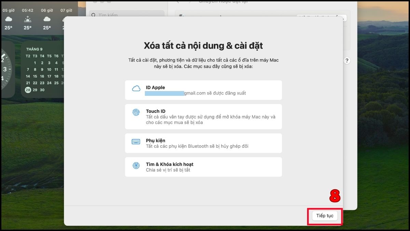Screen dimensions: 410x231
Task: Click date 9 in the calendar widget
Action: [42, 69]
